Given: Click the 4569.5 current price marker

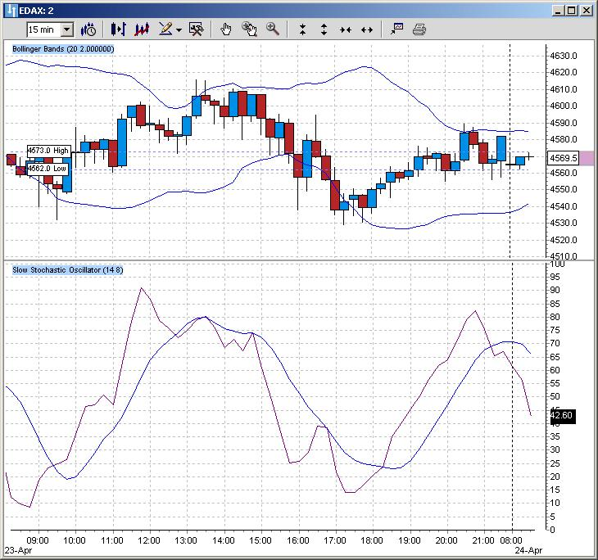Looking at the screenshot, I should [564, 158].
